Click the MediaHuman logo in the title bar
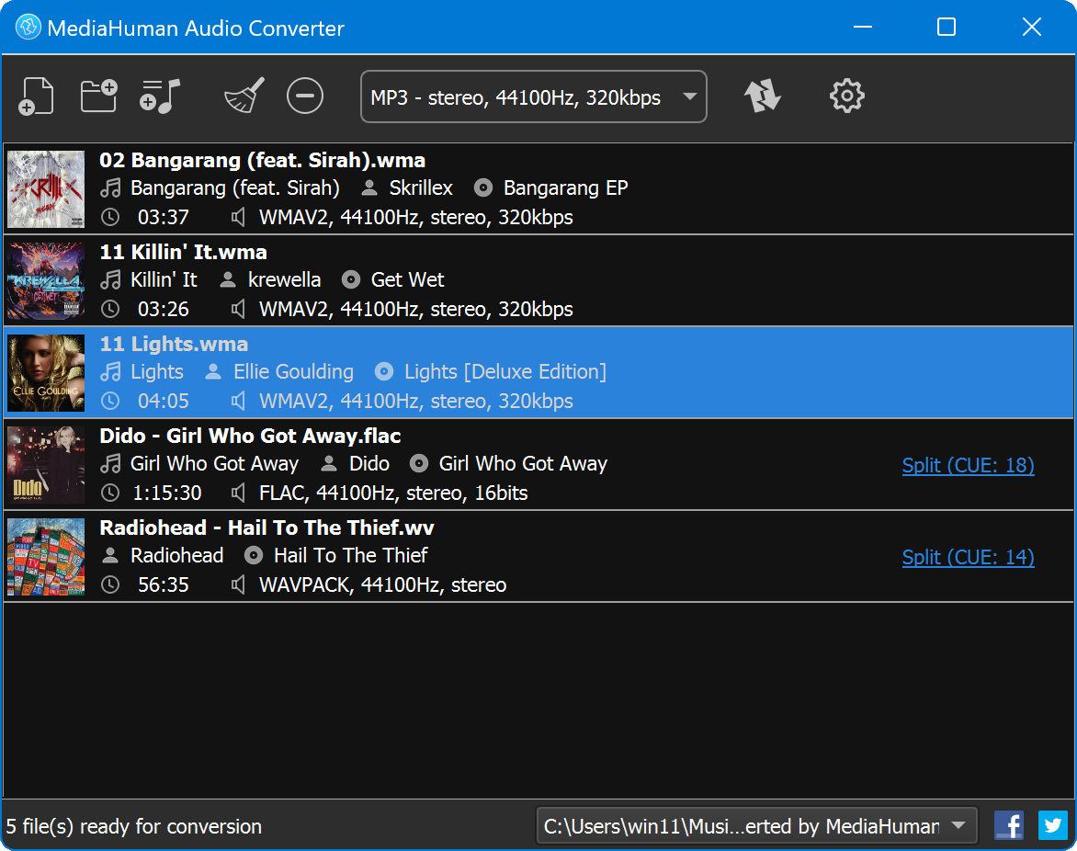 coord(27,28)
